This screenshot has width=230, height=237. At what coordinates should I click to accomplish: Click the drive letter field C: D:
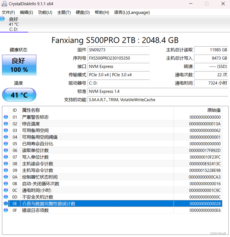[x=119, y=83]
